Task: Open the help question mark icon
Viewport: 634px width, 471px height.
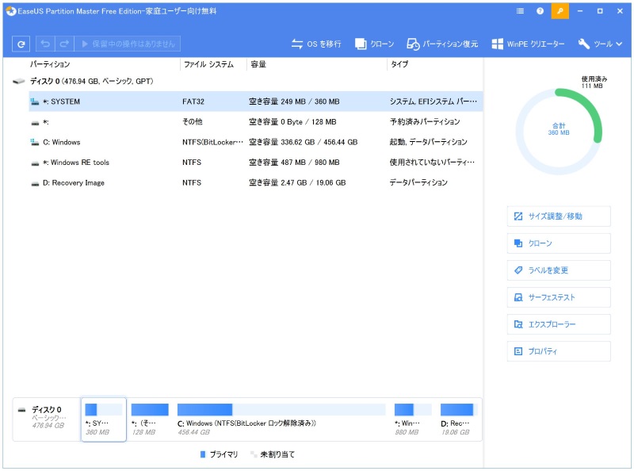Action: [540, 11]
